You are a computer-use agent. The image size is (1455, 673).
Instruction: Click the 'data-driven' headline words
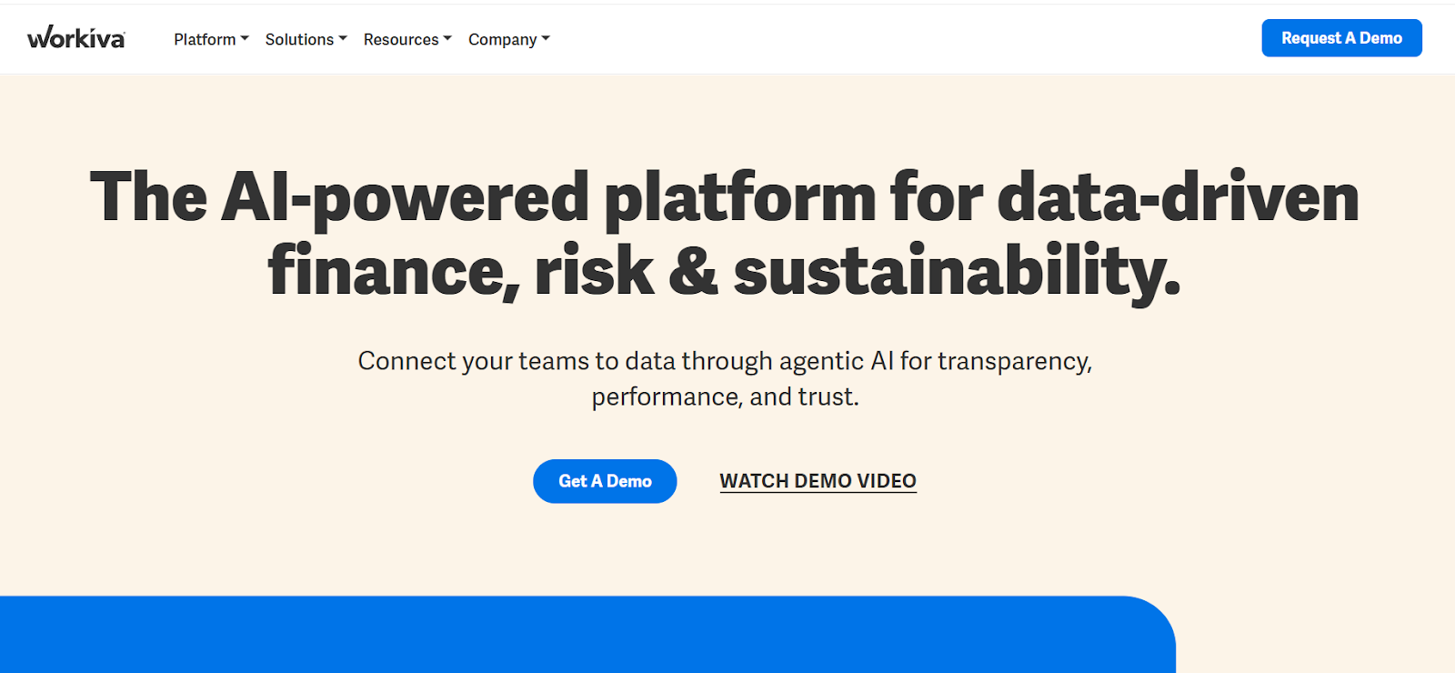pyautogui.click(x=1178, y=197)
